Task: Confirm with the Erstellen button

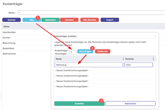Action: coord(79,104)
